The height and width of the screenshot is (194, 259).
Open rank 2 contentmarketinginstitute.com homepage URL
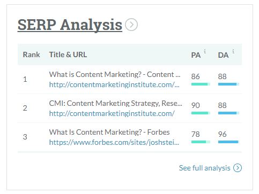112,114
